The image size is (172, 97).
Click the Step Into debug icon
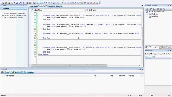(x=71, y=3)
